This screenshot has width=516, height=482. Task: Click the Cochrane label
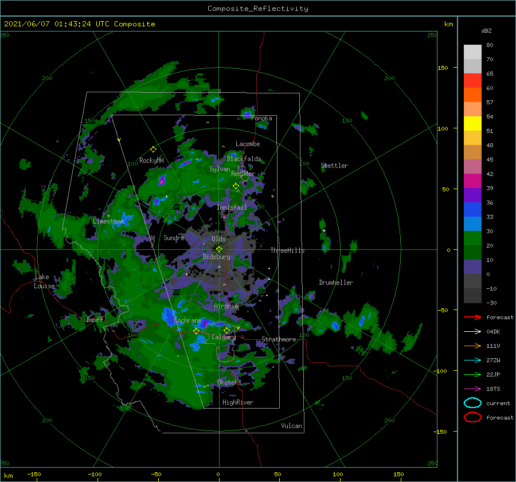(x=187, y=320)
